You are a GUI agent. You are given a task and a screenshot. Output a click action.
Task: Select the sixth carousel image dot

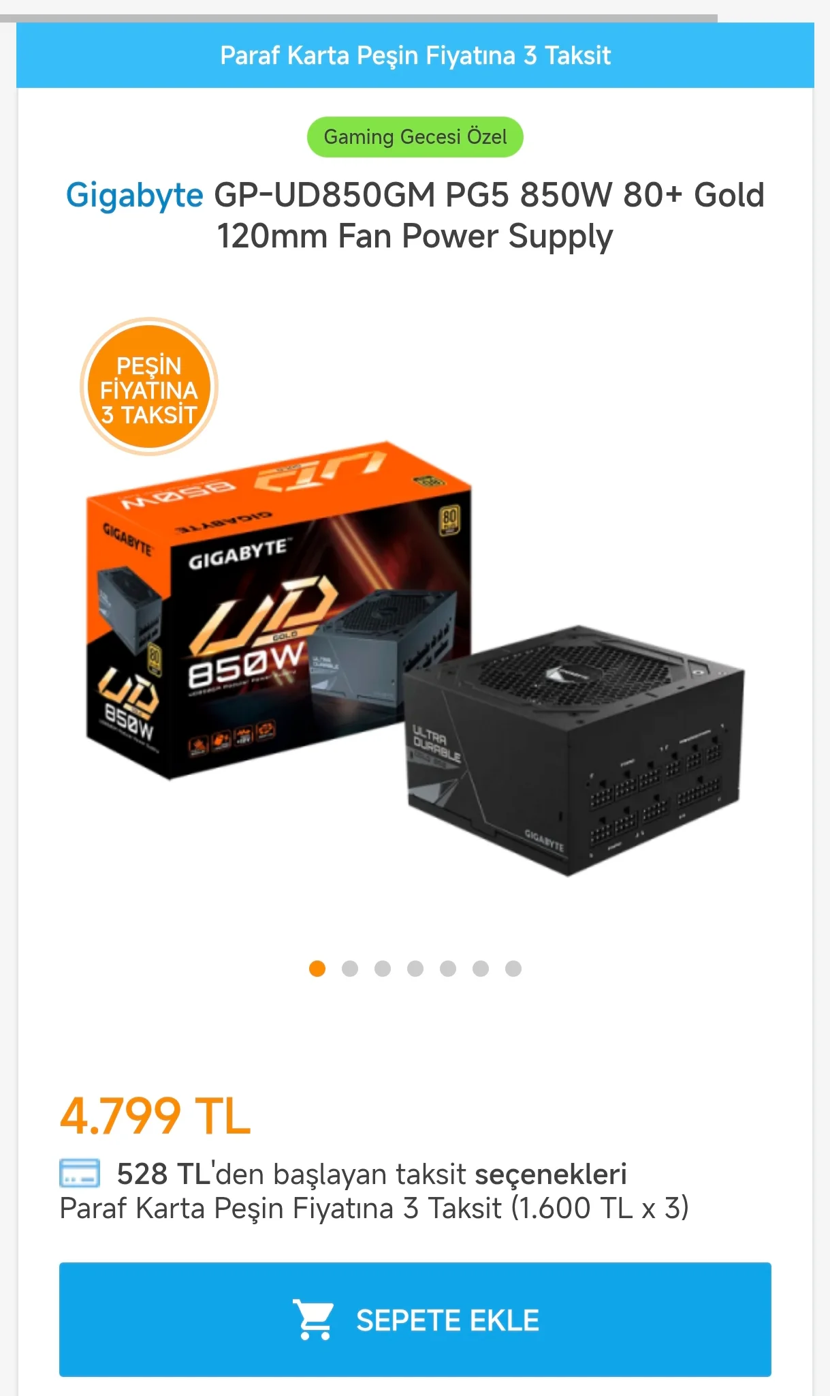coord(481,969)
